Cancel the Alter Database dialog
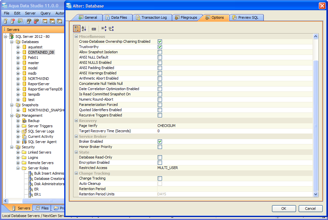The height and width of the screenshot is (220, 328). pos(311,208)
